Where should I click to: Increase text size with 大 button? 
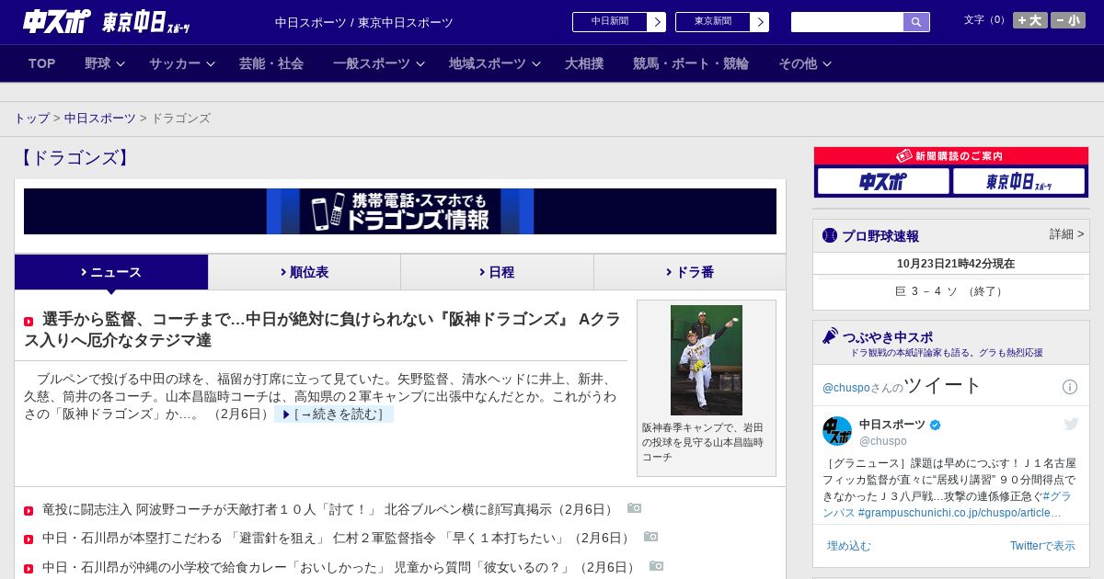(x=1029, y=20)
